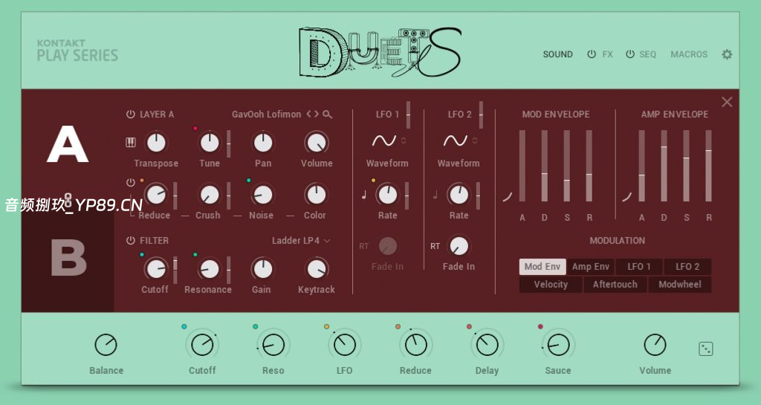Screen dimensions: 761x405
Task: Click the Amp Envelope curve shape icon
Action: click(x=627, y=197)
